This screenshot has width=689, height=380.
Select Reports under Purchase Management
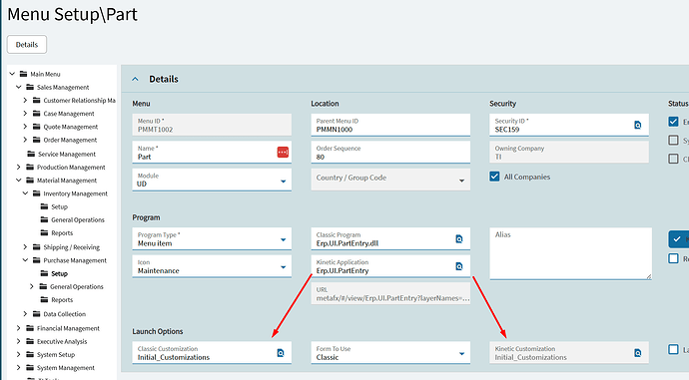click(62, 299)
